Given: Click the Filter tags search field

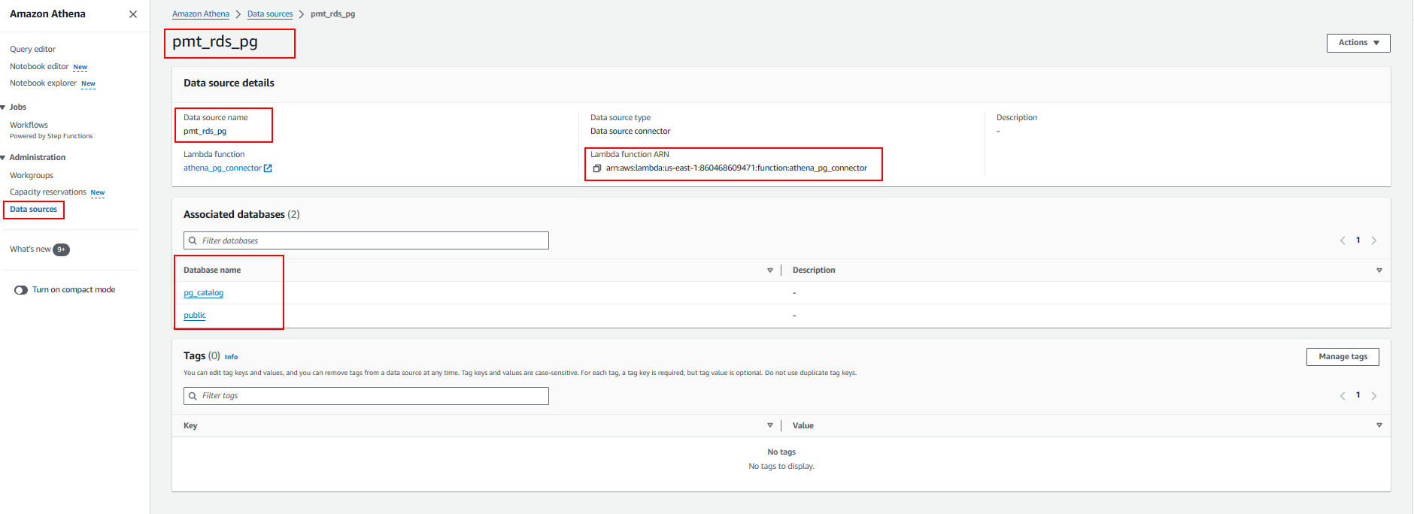Looking at the screenshot, I should pos(366,396).
